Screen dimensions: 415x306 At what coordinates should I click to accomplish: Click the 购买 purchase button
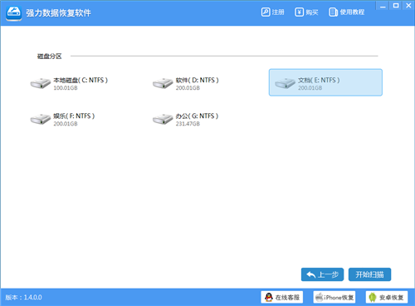(306, 12)
